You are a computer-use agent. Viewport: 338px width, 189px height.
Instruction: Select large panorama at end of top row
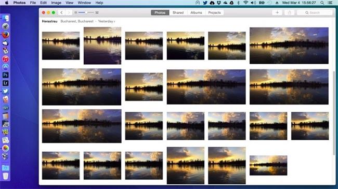(289, 46)
